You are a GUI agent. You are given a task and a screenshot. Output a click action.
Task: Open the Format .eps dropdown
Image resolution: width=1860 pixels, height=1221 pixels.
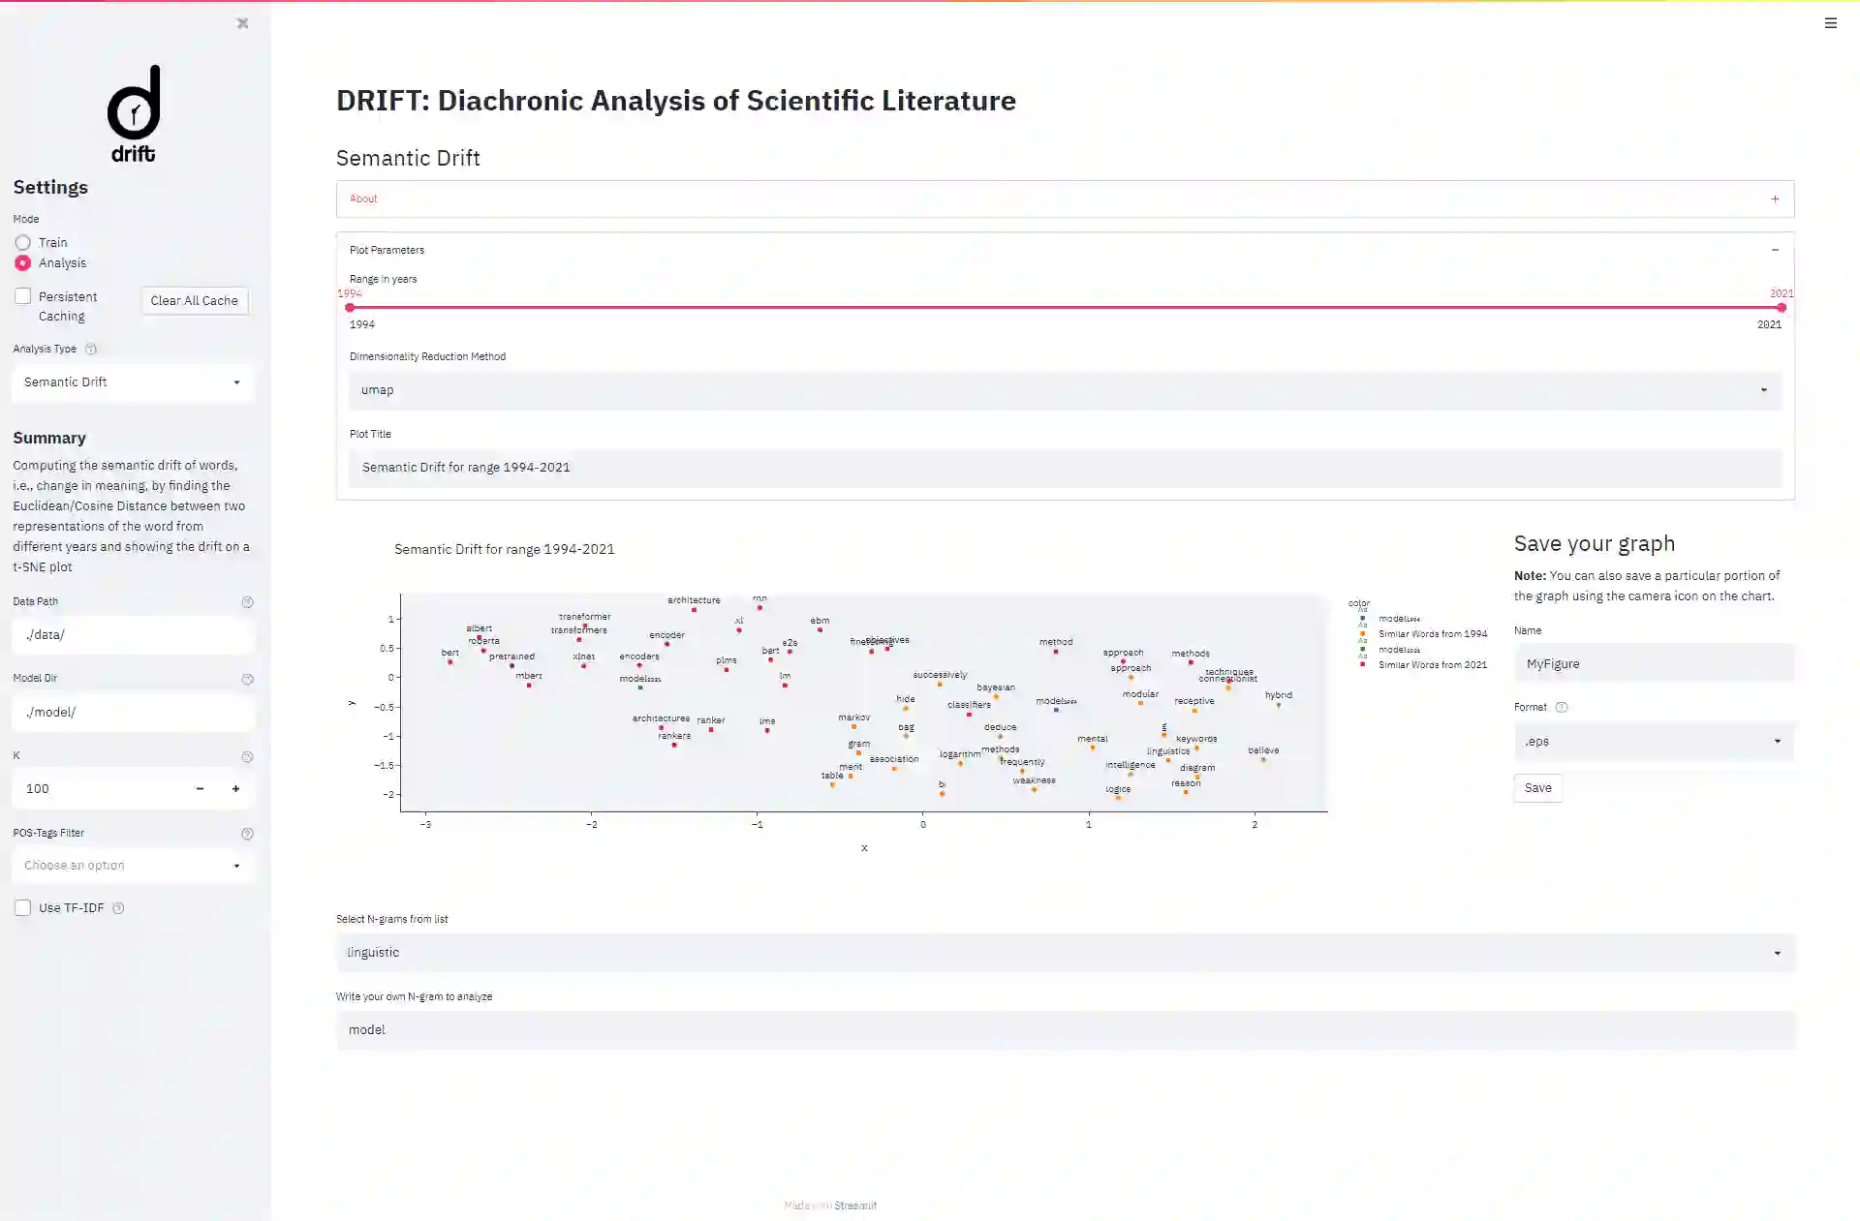(x=1653, y=742)
